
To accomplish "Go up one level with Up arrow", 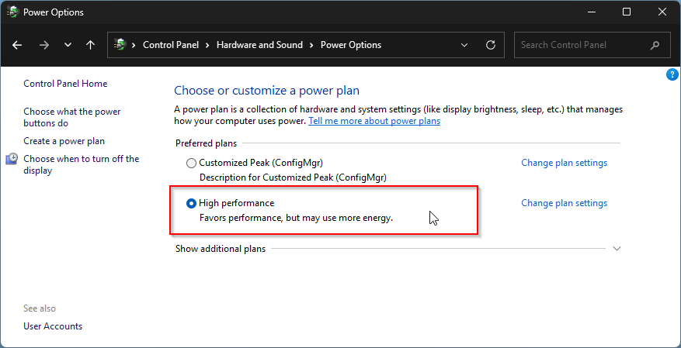I will pos(90,45).
